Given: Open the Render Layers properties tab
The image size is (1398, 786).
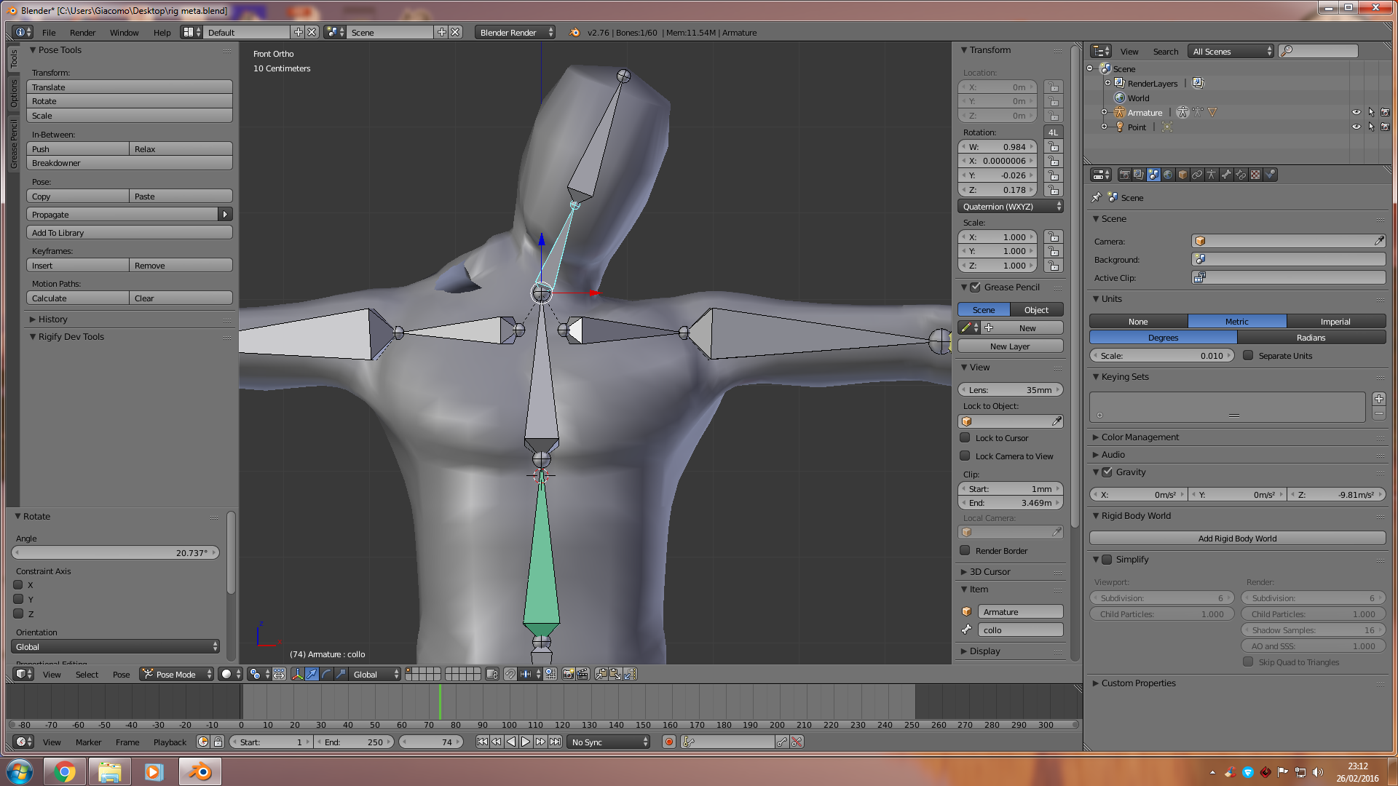Looking at the screenshot, I should 1139,175.
